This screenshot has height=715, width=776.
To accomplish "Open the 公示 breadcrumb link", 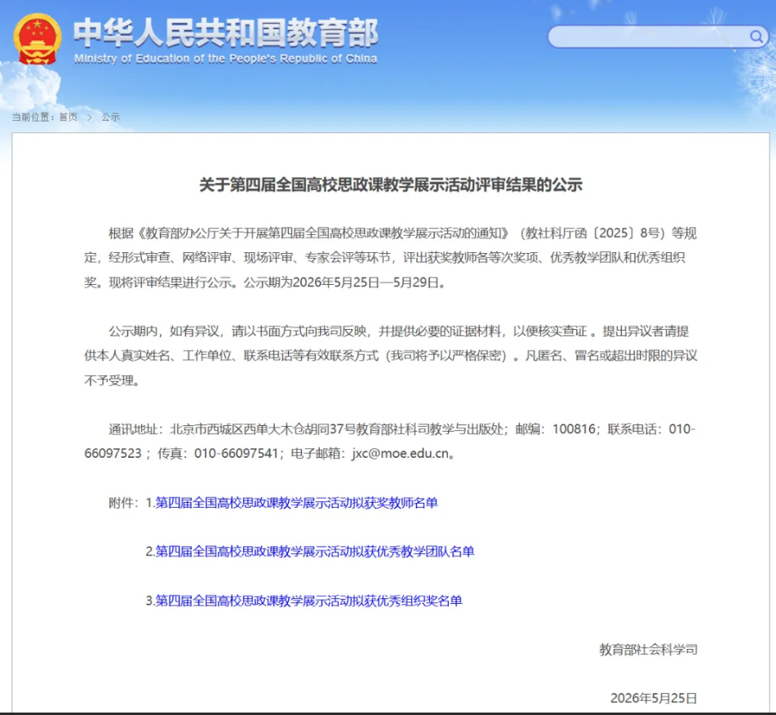I will pos(110,118).
